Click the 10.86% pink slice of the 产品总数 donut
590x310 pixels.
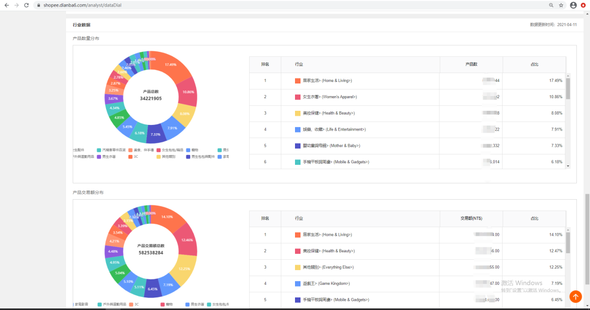pyautogui.click(x=187, y=92)
